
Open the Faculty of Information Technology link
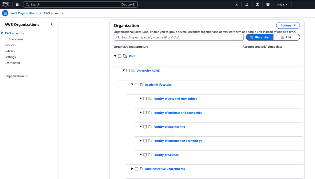point(178,141)
